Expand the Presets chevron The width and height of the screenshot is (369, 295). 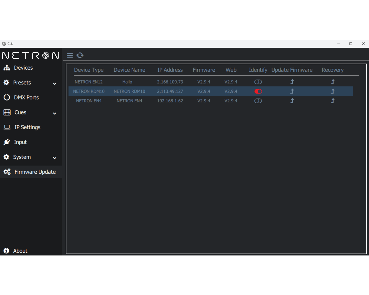click(x=55, y=83)
